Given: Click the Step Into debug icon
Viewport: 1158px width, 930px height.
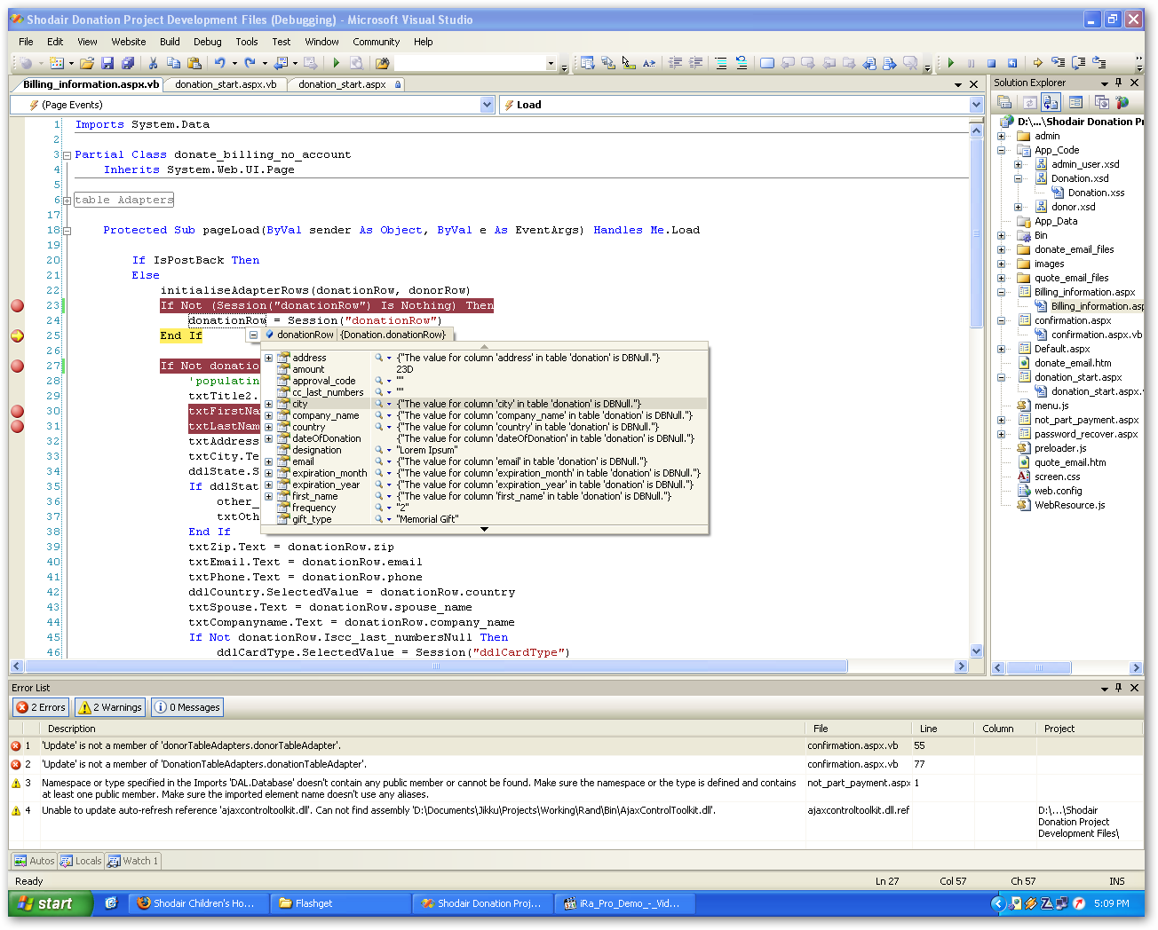Looking at the screenshot, I should pyautogui.click(x=1058, y=63).
